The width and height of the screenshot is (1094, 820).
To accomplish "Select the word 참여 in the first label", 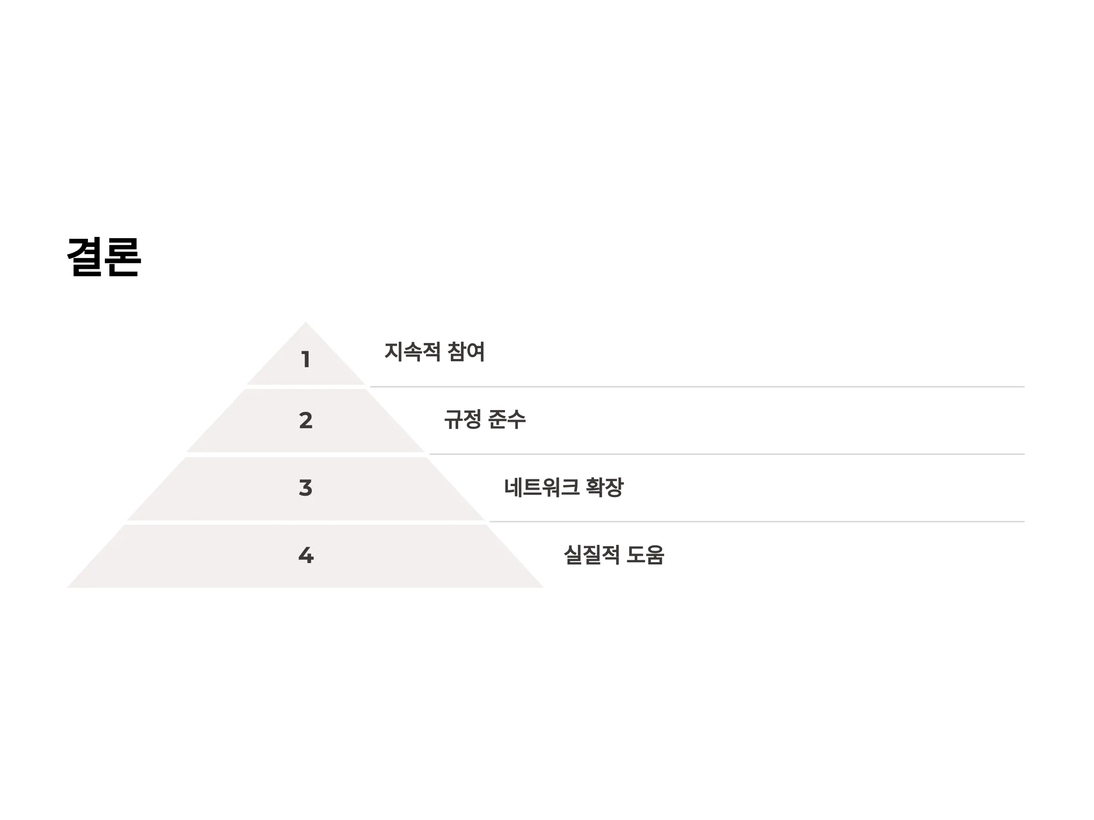I will point(466,351).
